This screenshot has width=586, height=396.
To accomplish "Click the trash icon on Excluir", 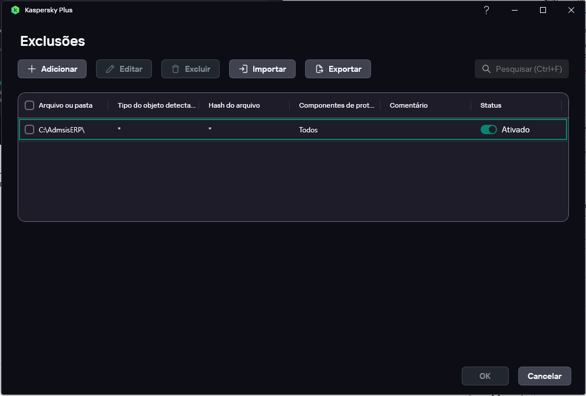I will pyautogui.click(x=176, y=69).
